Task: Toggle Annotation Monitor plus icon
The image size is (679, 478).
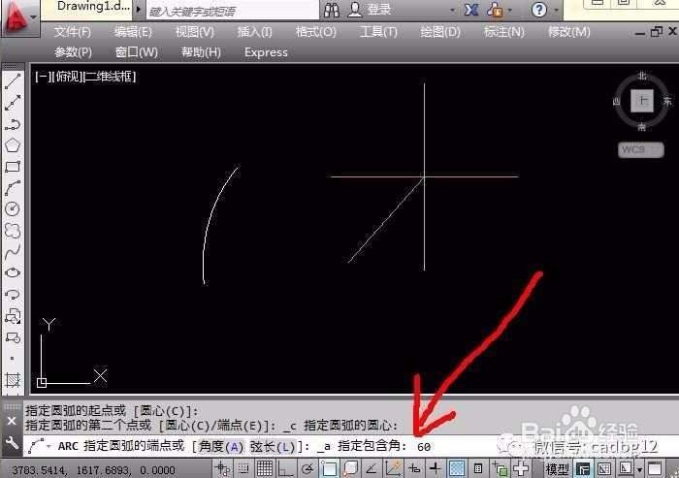Action: pos(521,469)
